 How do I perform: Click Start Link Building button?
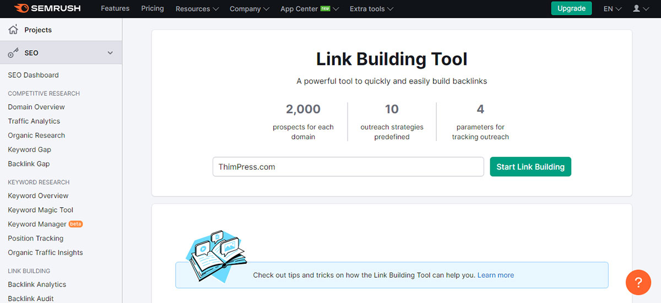point(530,166)
